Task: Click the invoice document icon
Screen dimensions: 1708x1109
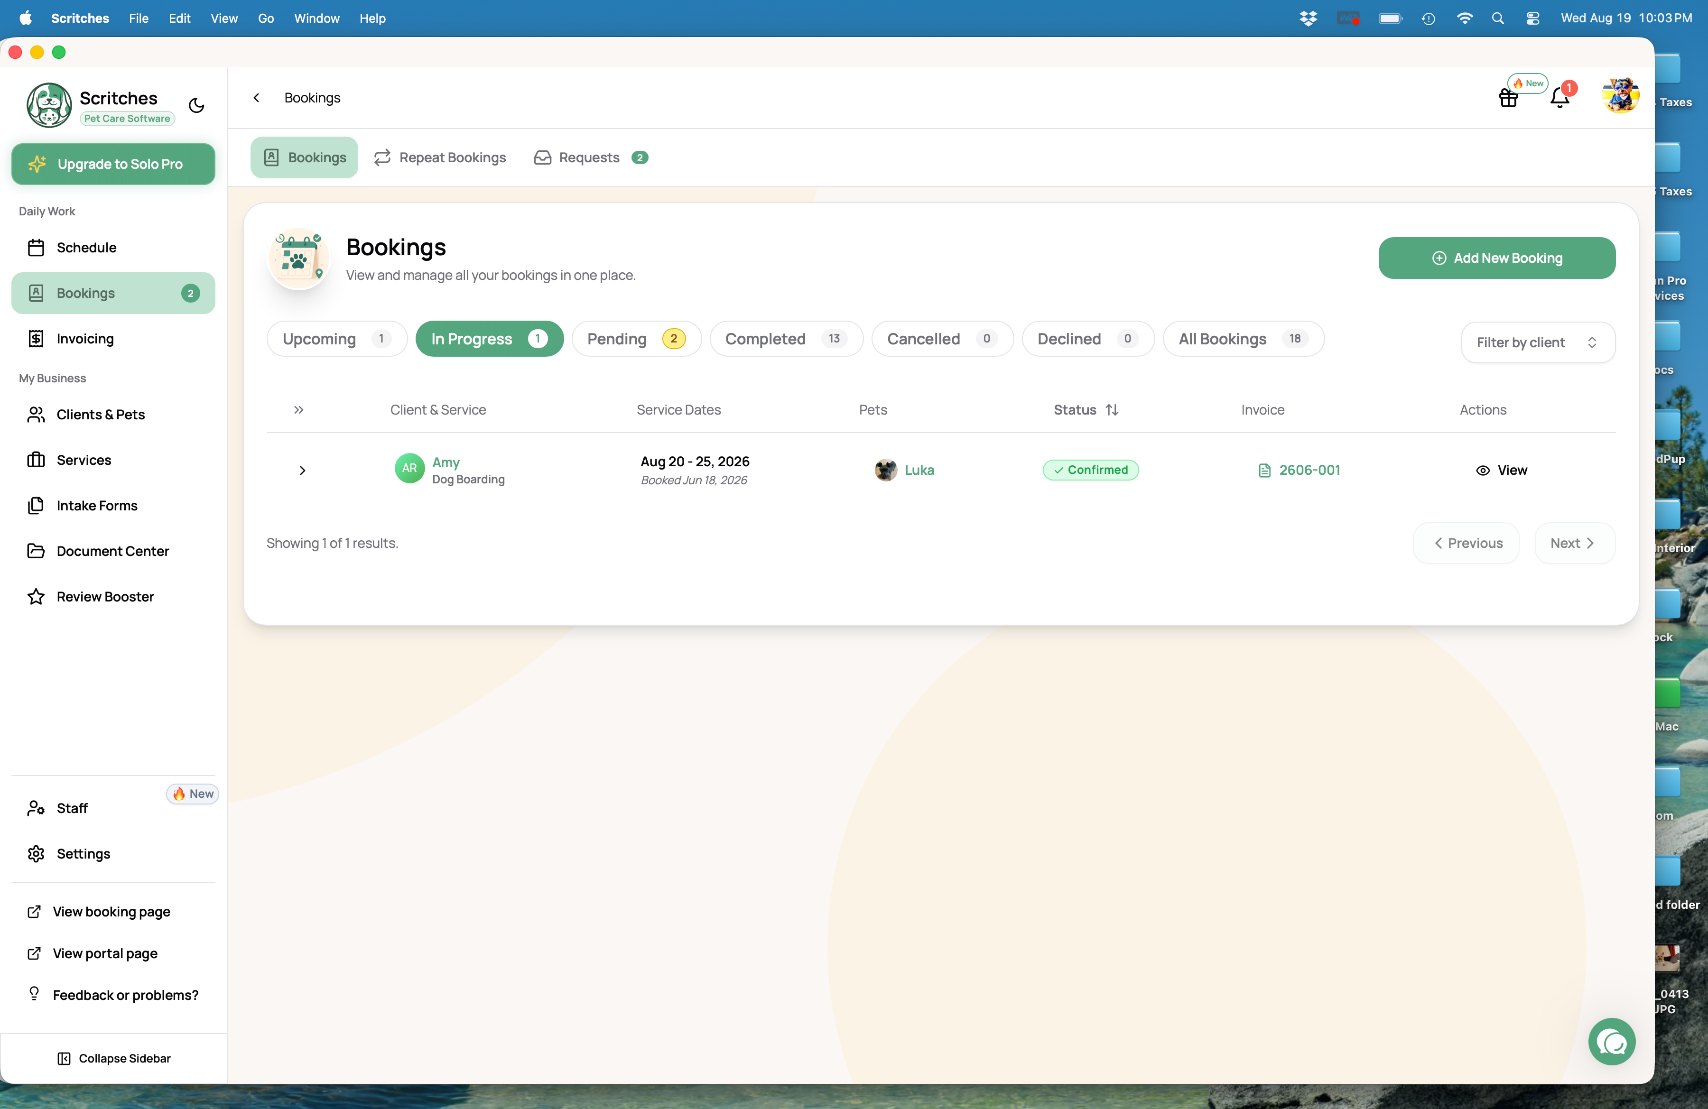Action: [1264, 471]
